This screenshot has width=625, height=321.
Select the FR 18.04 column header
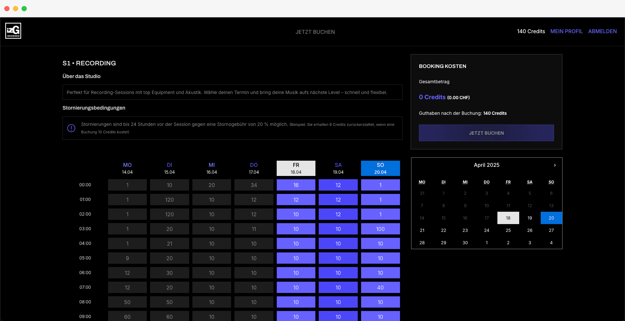coord(296,168)
